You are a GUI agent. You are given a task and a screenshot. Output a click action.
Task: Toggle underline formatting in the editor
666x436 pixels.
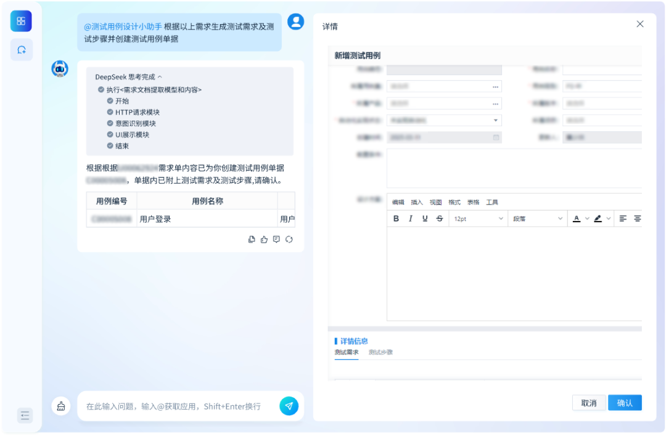[x=424, y=218]
